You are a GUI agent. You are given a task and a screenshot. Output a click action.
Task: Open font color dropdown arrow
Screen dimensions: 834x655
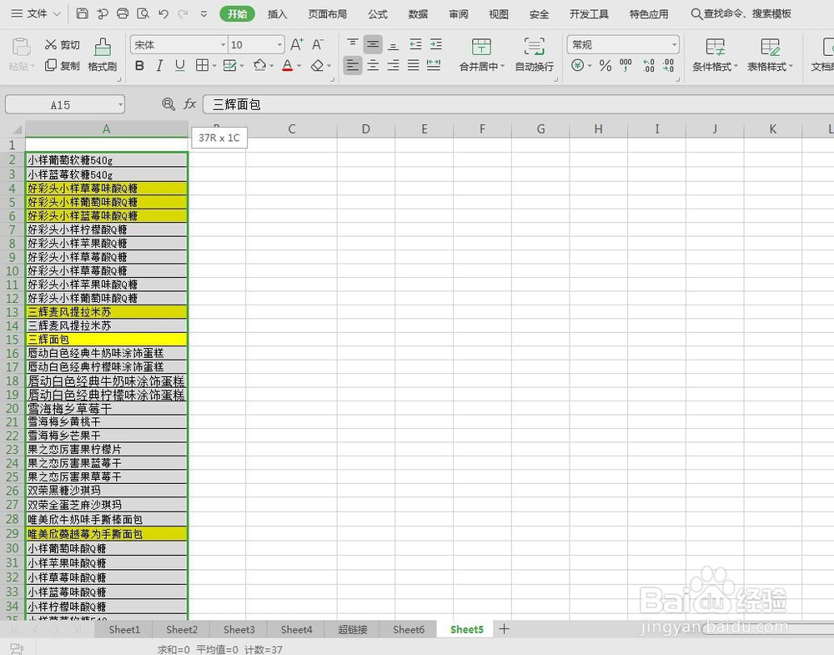[299, 66]
